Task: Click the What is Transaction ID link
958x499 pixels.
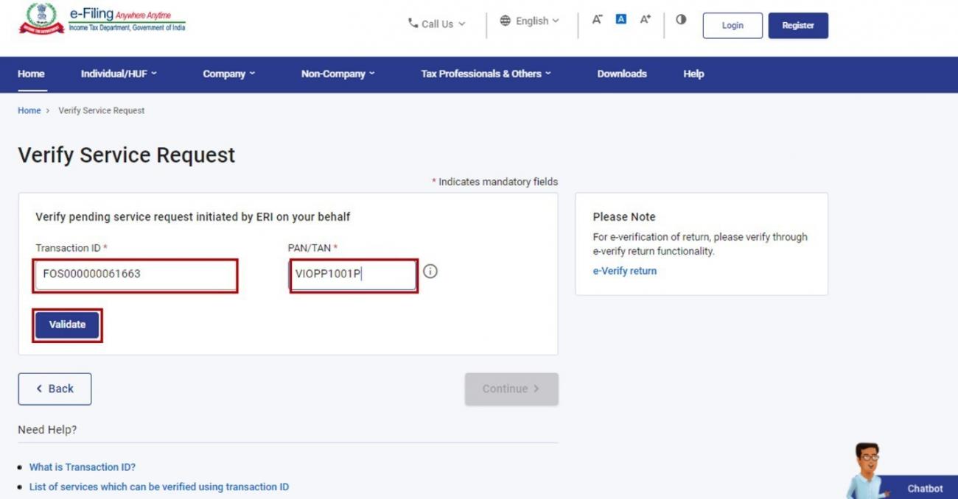Action: click(x=83, y=467)
